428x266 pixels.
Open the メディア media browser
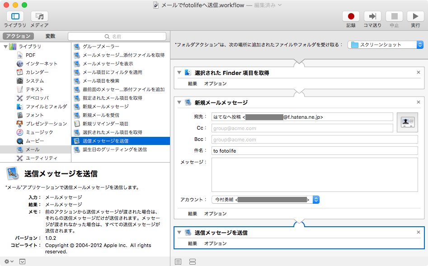click(39, 16)
